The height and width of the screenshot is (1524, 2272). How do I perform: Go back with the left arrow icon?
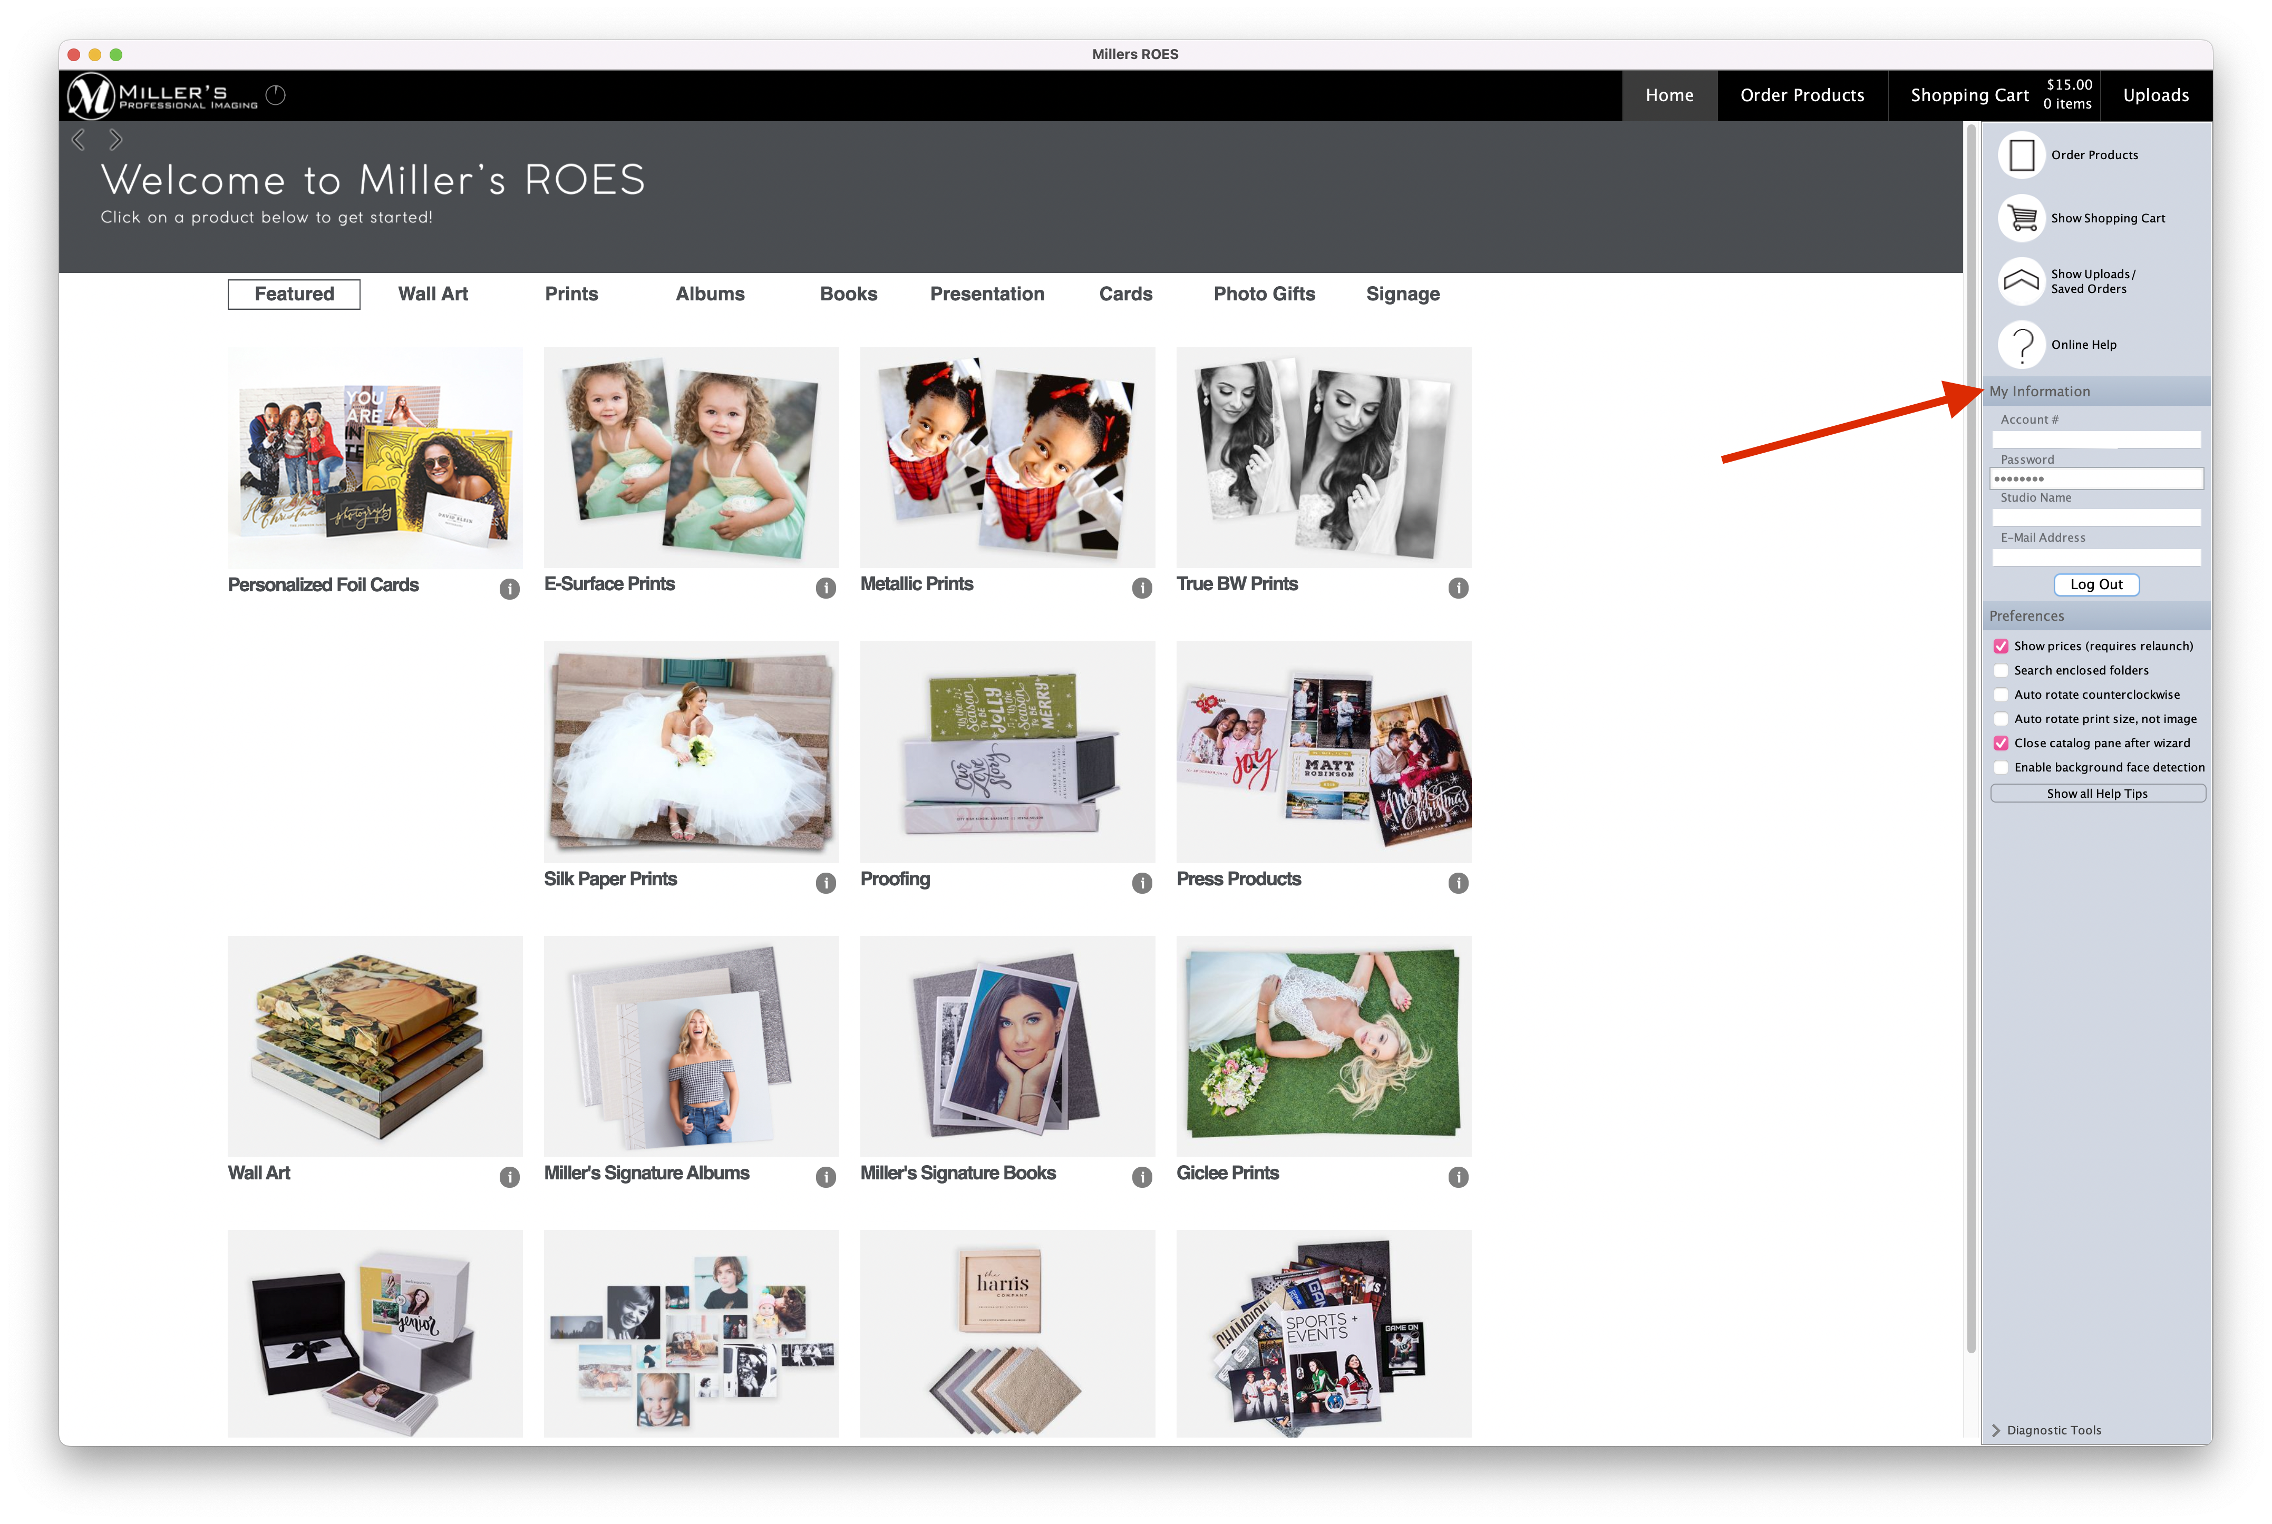click(79, 140)
